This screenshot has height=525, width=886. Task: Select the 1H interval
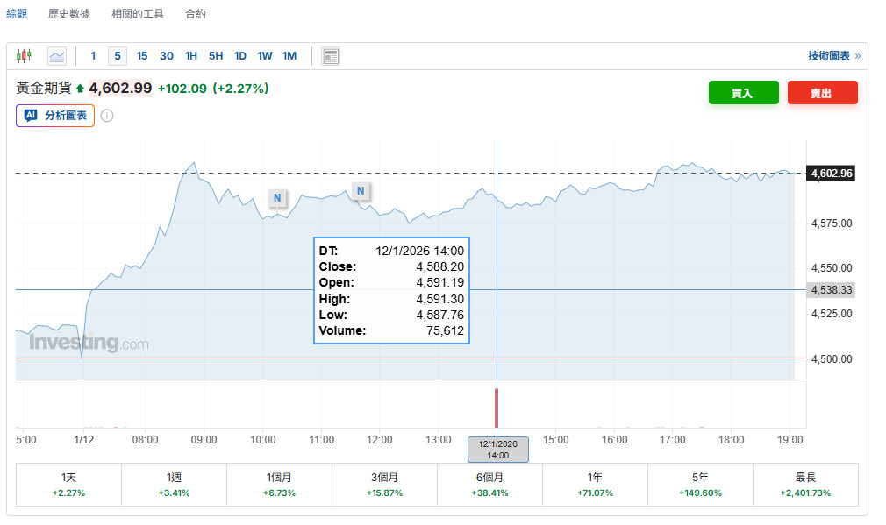pyautogui.click(x=191, y=56)
